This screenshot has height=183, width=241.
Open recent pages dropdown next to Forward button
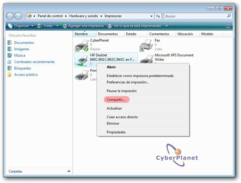(x=24, y=16)
